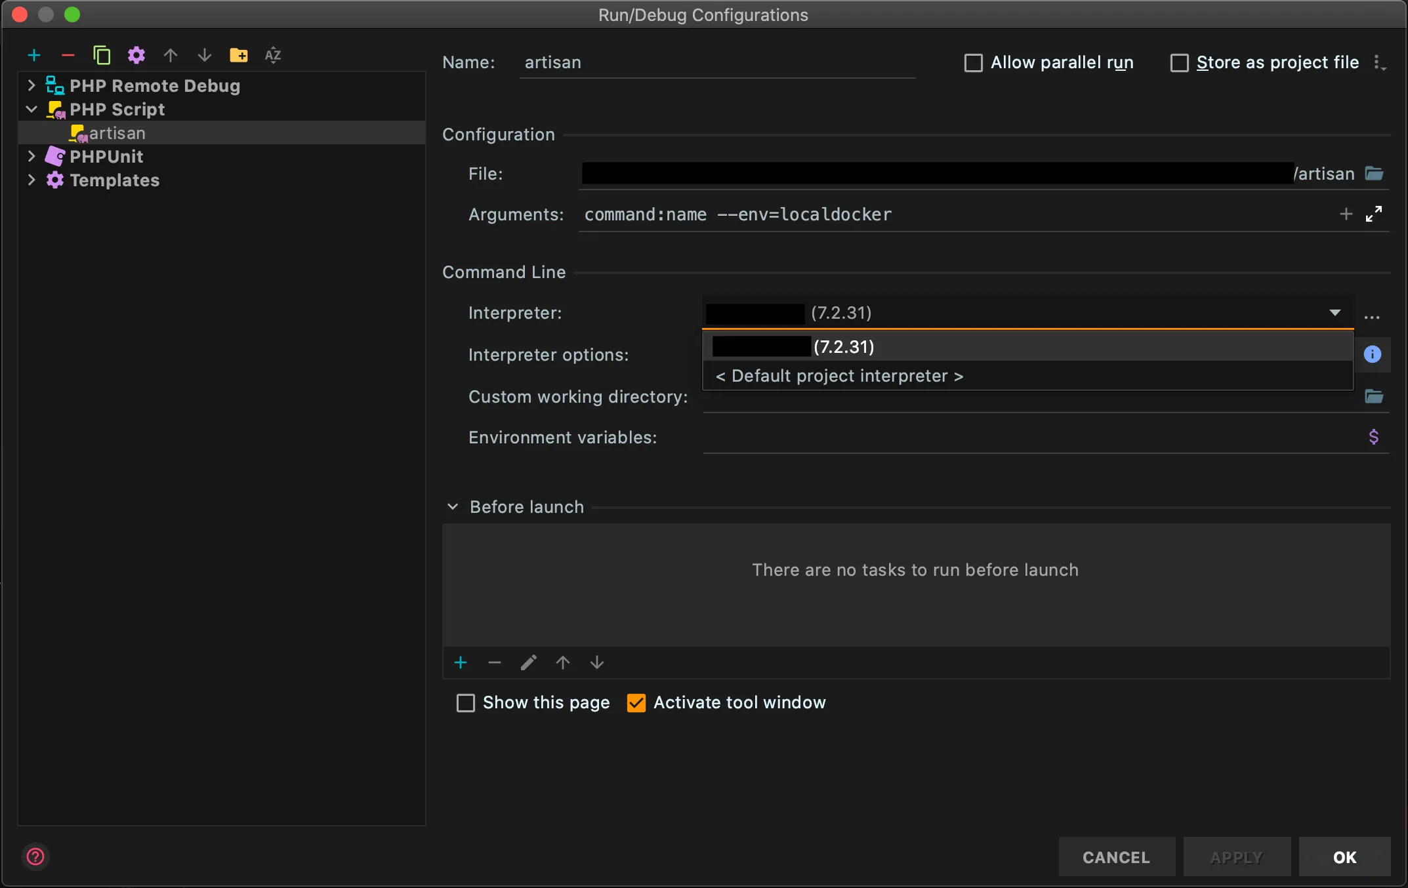Screen dimensions: 1408x888
Task: Check Store as project file
Action: point(1180,63)
